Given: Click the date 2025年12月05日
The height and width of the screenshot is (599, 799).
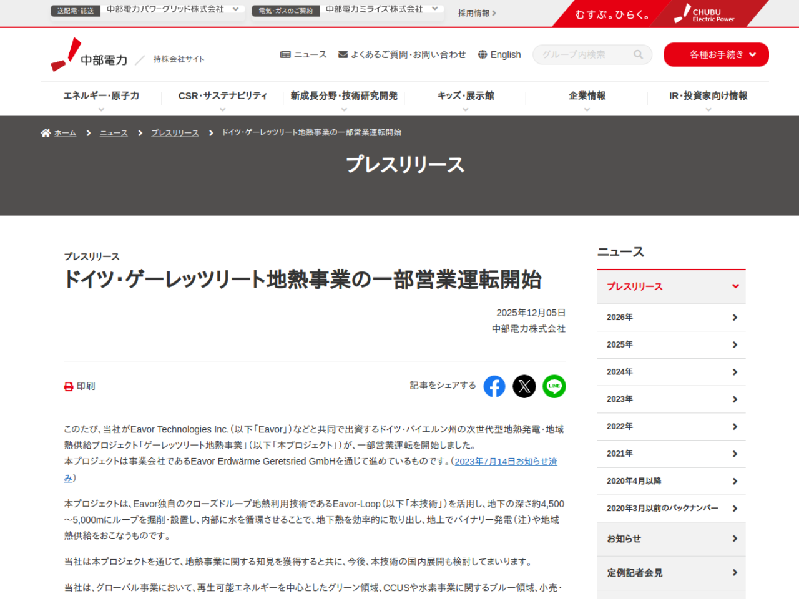Looking at the screenshot, I should (x=531, y=313).
